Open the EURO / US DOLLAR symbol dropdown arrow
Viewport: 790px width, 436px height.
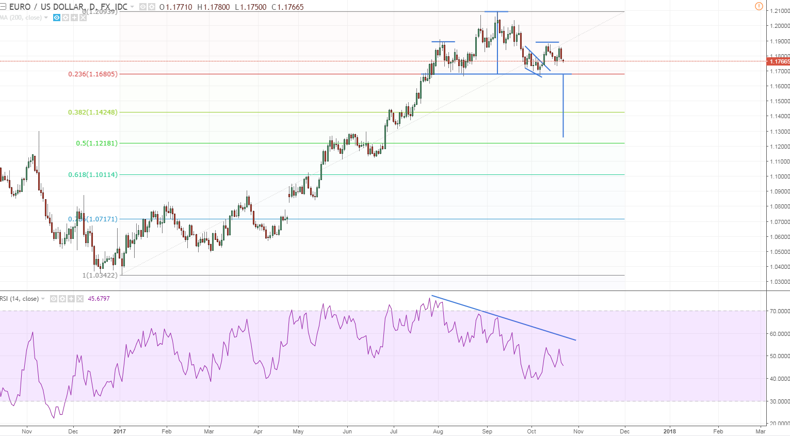coord(133,7)
